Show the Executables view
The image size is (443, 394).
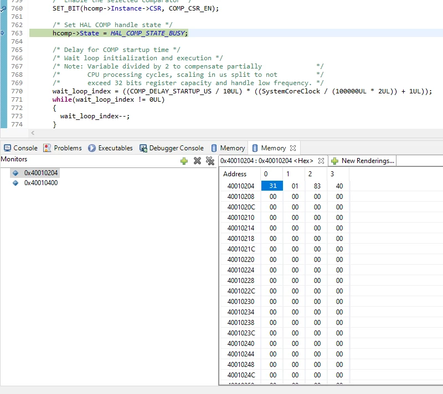pos(110,148)
